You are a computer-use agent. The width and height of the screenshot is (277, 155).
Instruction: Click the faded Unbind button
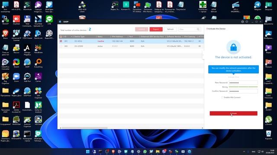142,29
